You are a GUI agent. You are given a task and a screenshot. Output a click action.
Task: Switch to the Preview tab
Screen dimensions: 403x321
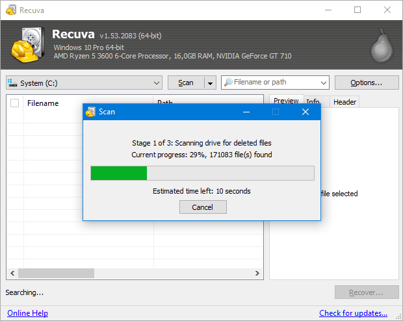click(286, 101)
